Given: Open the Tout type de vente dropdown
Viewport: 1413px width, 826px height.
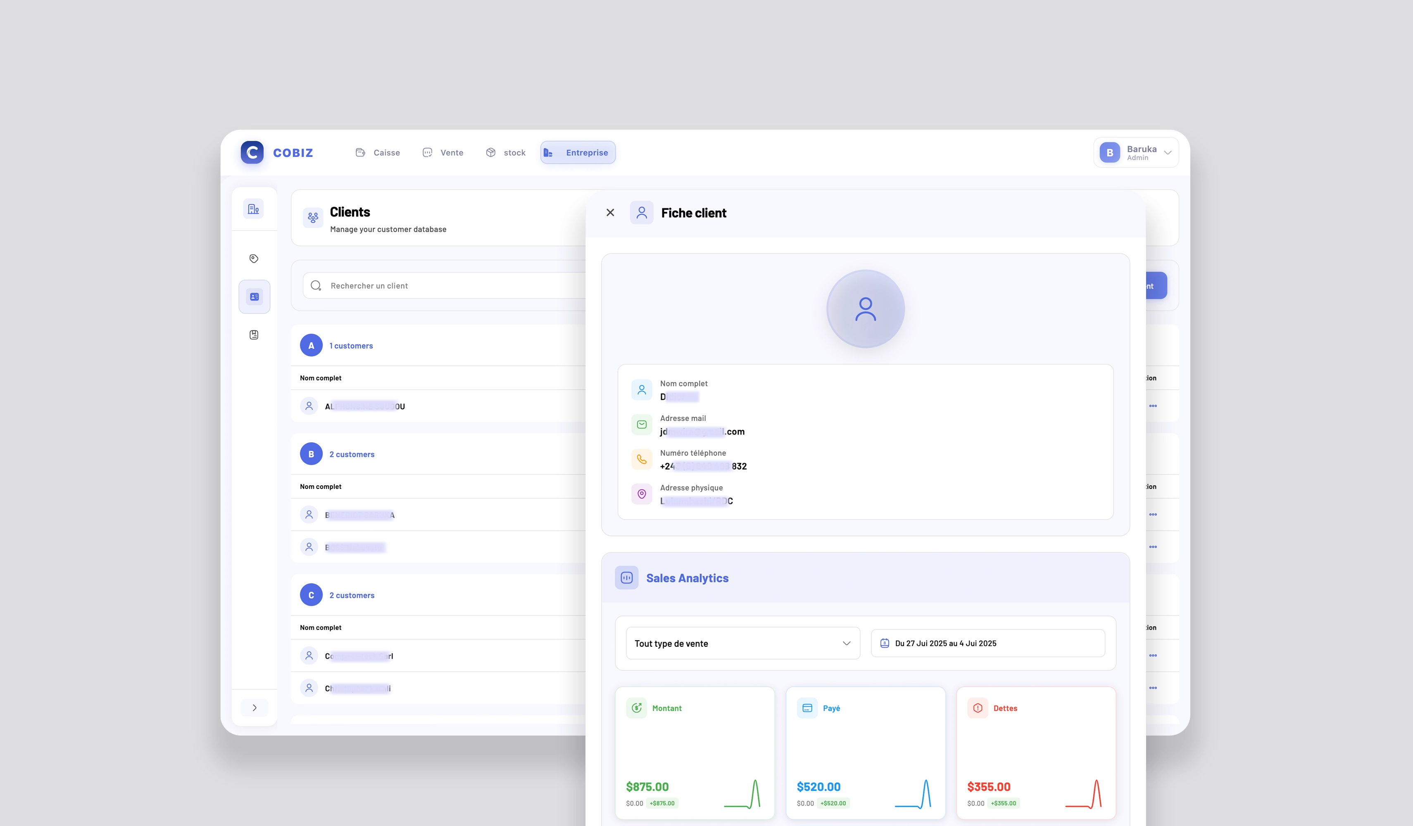Looking at the screenshot, I should (x=743, y=643).
